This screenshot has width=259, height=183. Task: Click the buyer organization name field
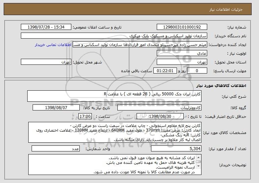114,36
